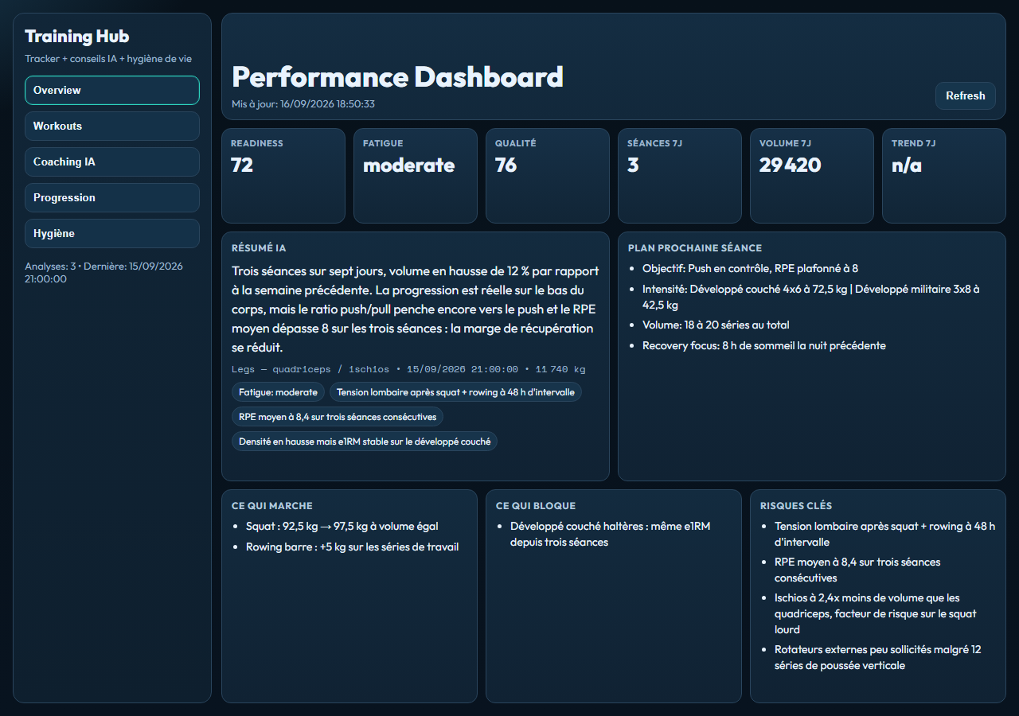Click the 'Trois séances sur sept jours' summary paragraph
Screen dimensions: 1019x716
pyautogui.click(x=416, y=309)
